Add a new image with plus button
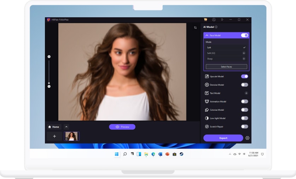 click(54, 136)
